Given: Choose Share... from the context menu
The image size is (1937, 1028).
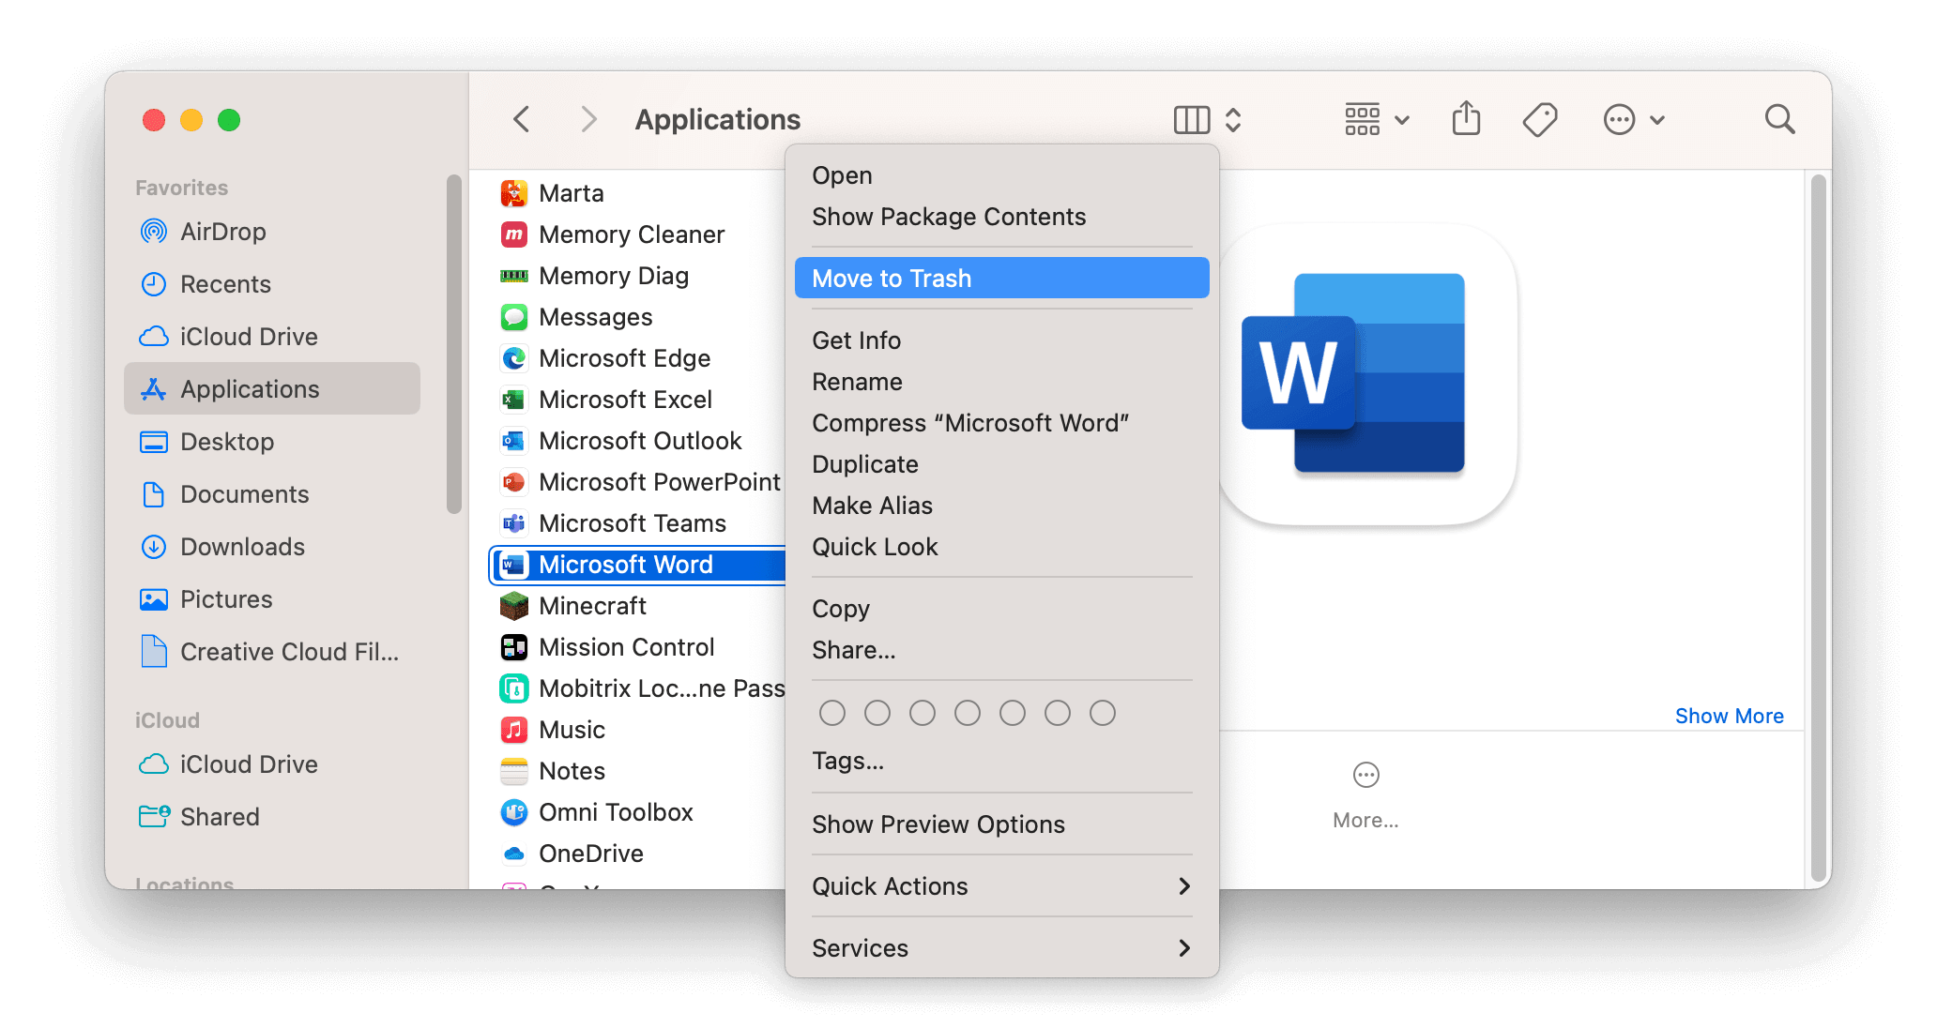Looking at the screenshot, I should point(1001,650).
